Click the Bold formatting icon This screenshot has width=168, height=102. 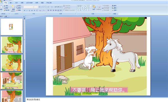pos(25,10)
